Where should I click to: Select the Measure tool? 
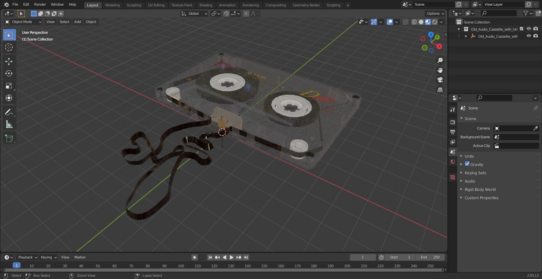9,124
